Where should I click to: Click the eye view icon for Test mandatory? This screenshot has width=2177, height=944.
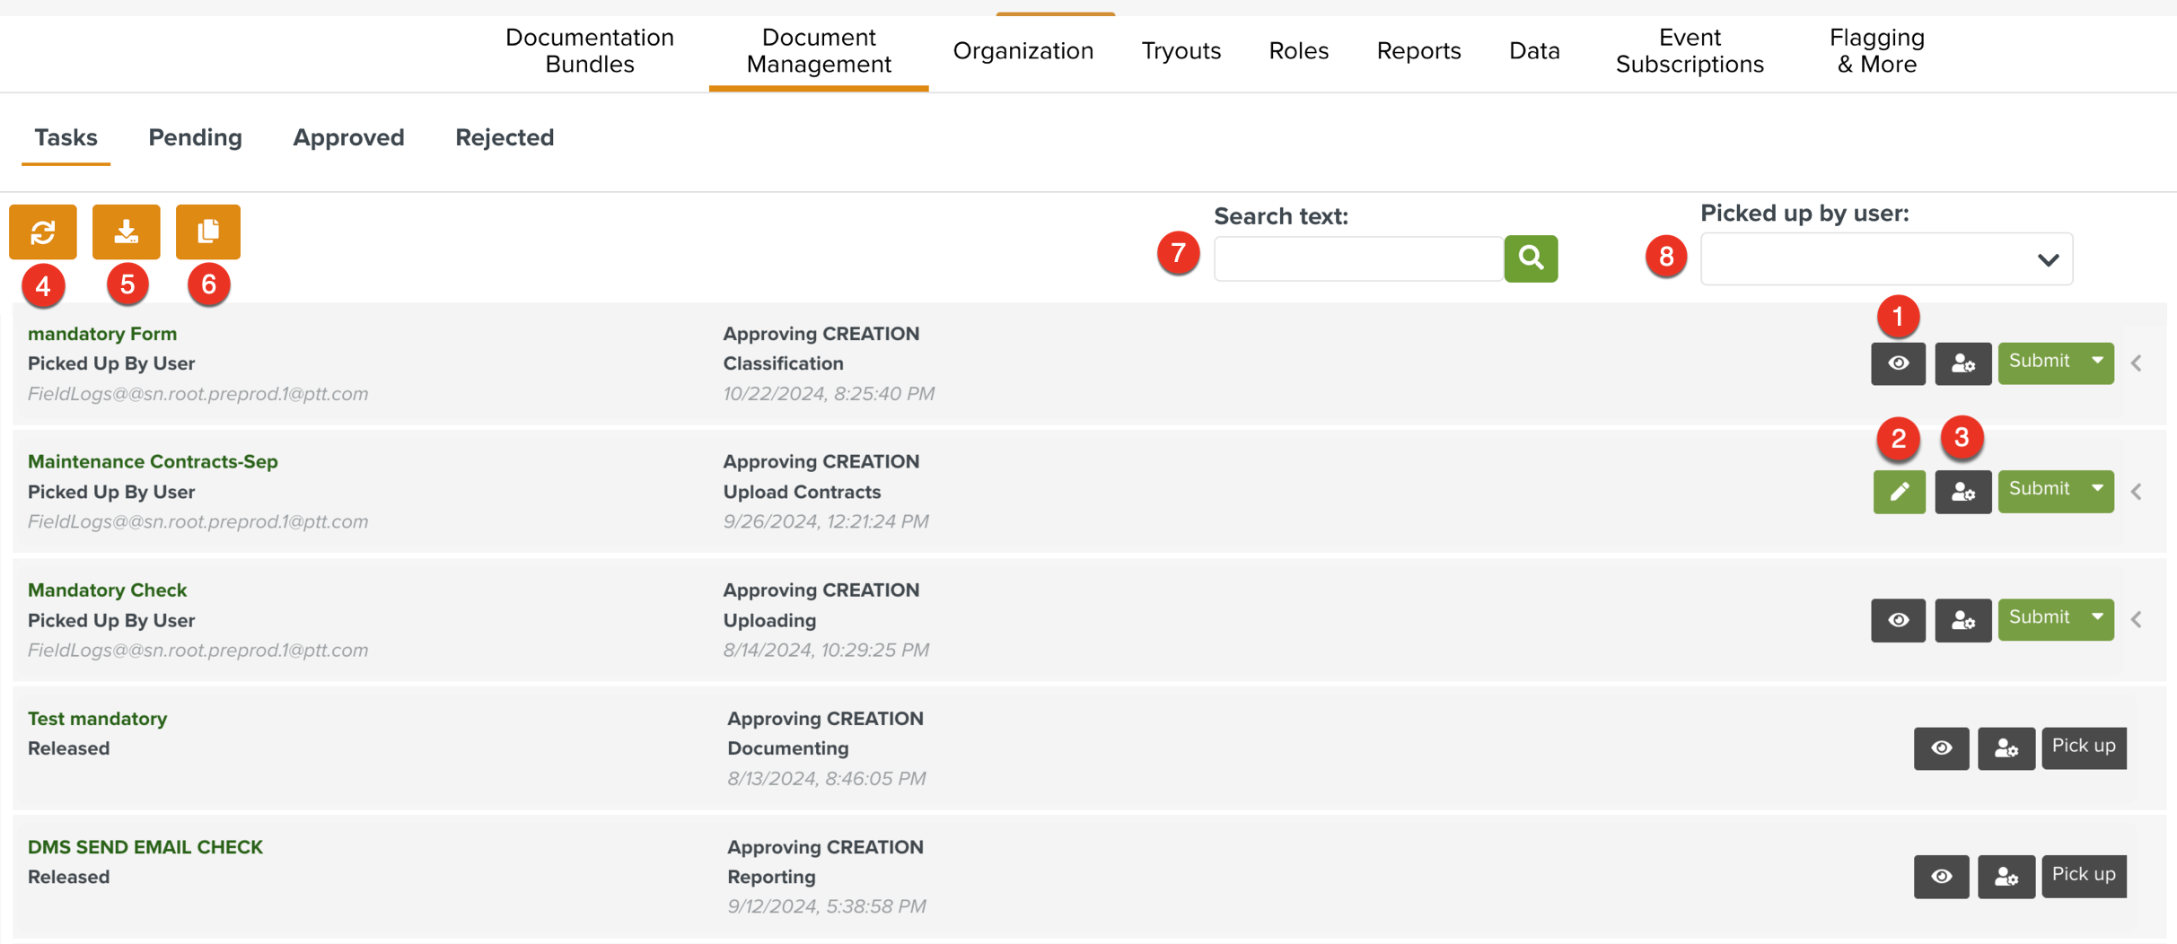coord(1941,748)
